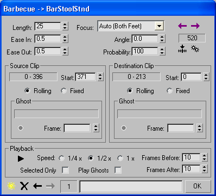
Task: Click the purple right arrow next transition icon
Action: (x=195, y=26)
